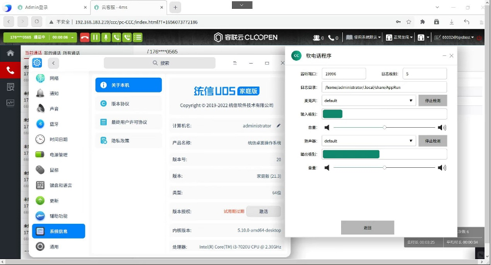Select 版本协议 in settings submenu

pyautogui.click(x=129, y=104)
